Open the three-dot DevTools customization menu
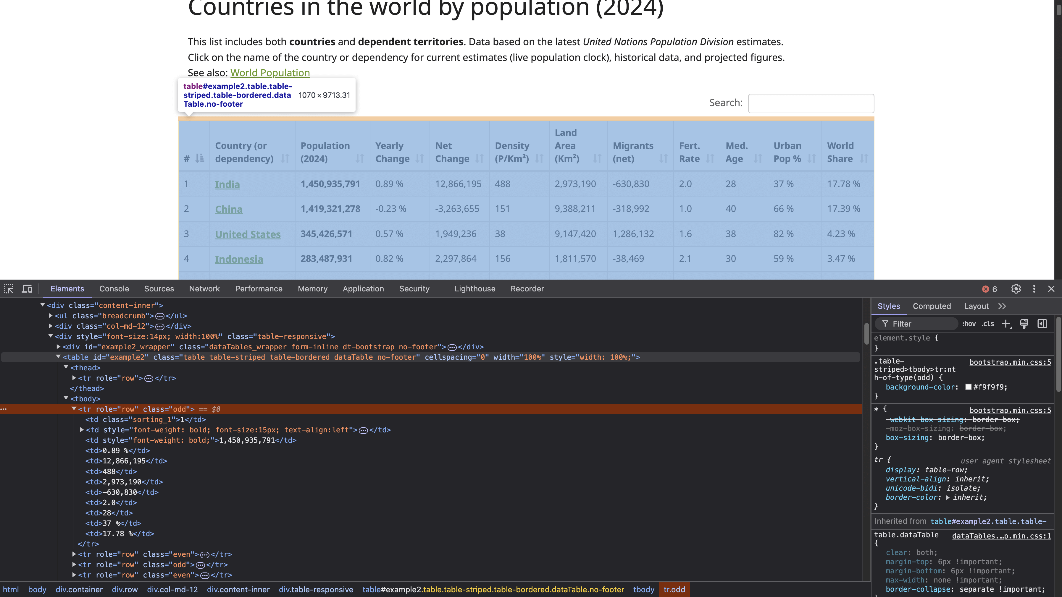 [1034, 289]
